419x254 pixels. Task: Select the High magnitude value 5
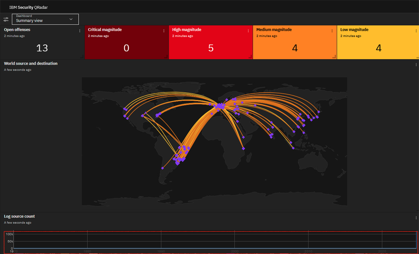coord(211,48)
